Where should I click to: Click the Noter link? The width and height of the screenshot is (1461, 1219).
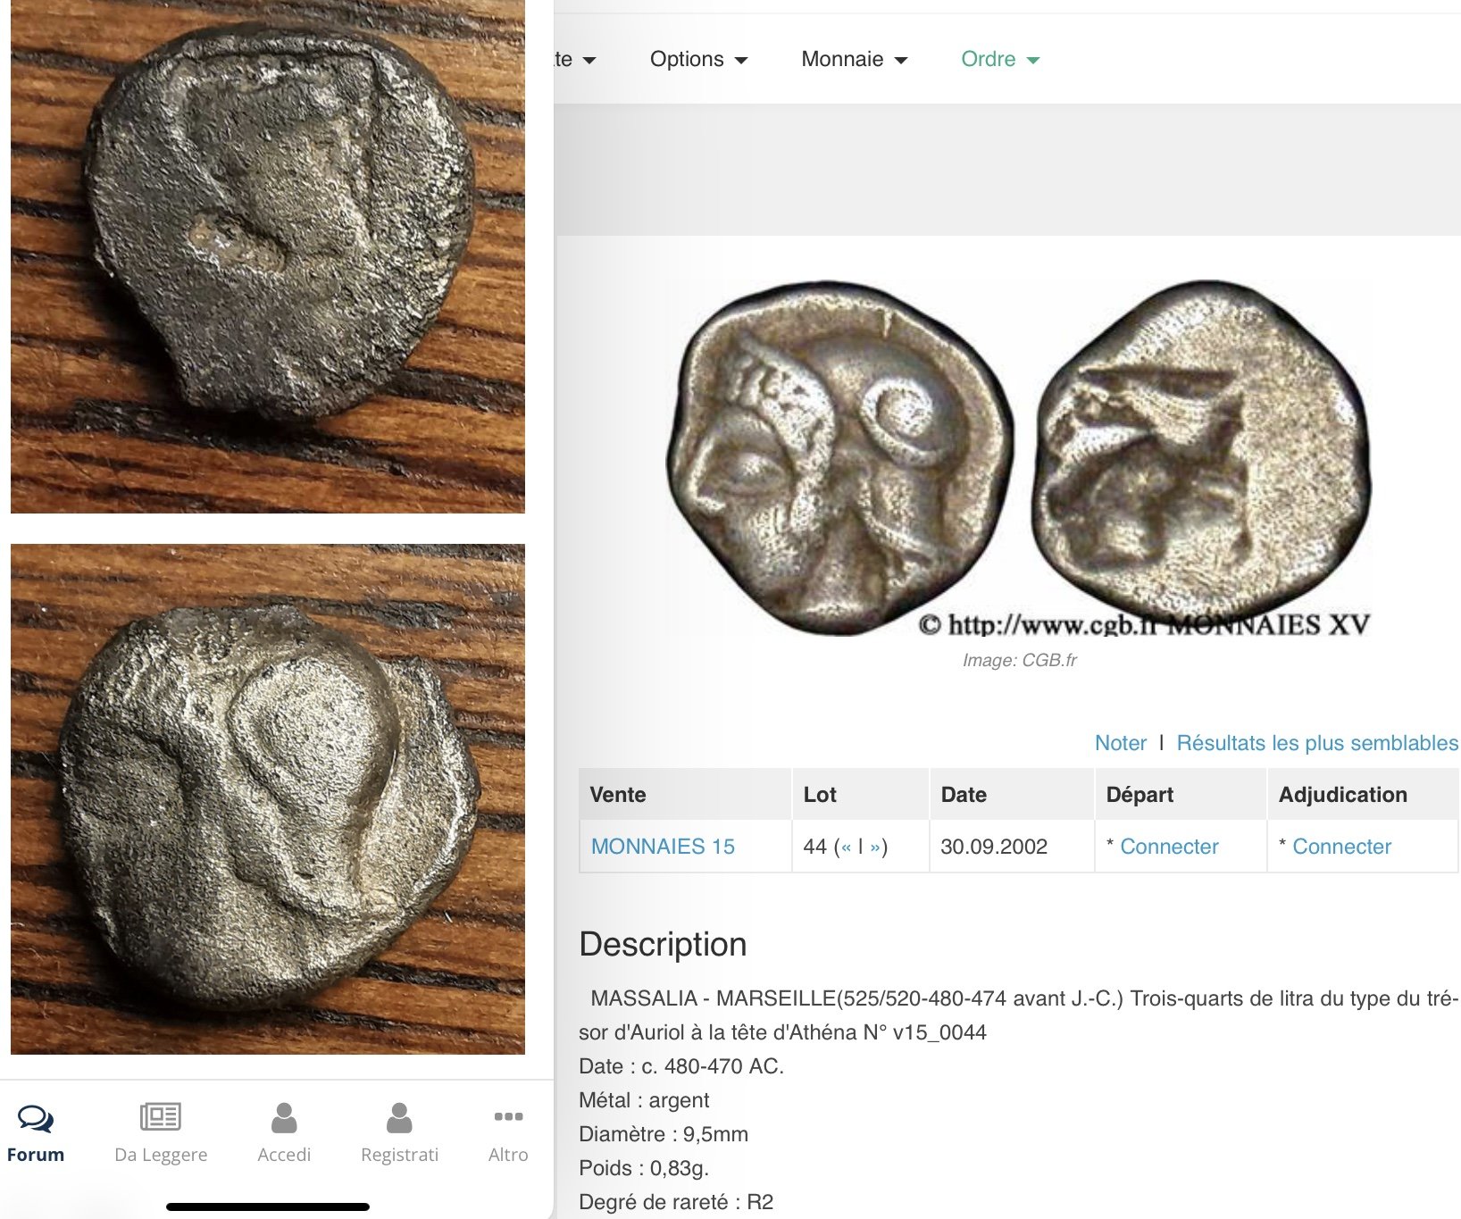point(1120,743)
